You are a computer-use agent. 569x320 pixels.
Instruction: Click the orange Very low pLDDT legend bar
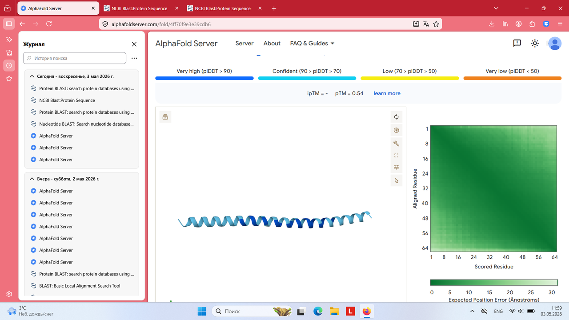click(x=513, y=78)
